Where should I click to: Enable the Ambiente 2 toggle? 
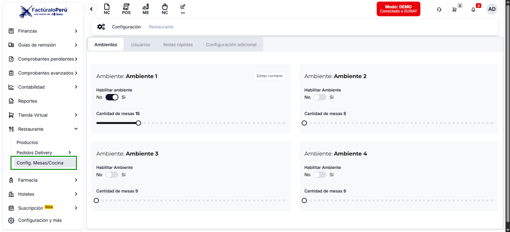(320, 97)
